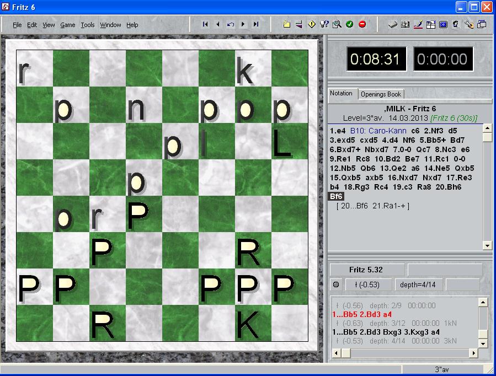This screenshot has width=496, height=376.
Task: Select the white king on g1
Action: 253,323
